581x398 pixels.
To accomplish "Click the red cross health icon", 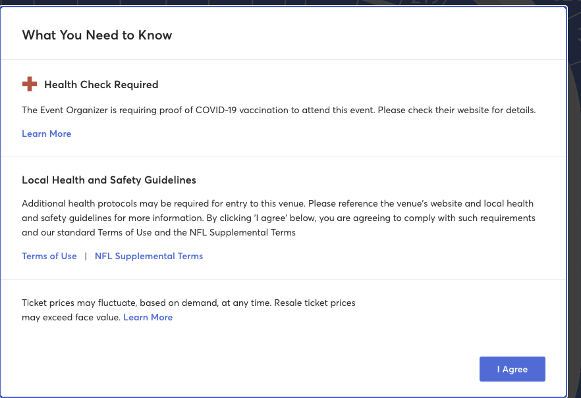I will [x=30, y=84].
